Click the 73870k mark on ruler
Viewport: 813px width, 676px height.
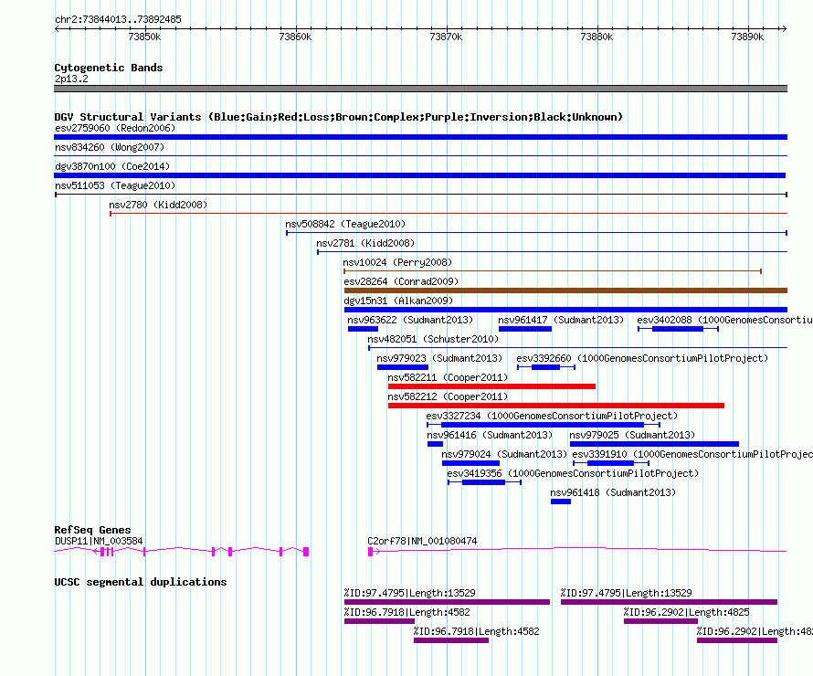click(445, 37)
